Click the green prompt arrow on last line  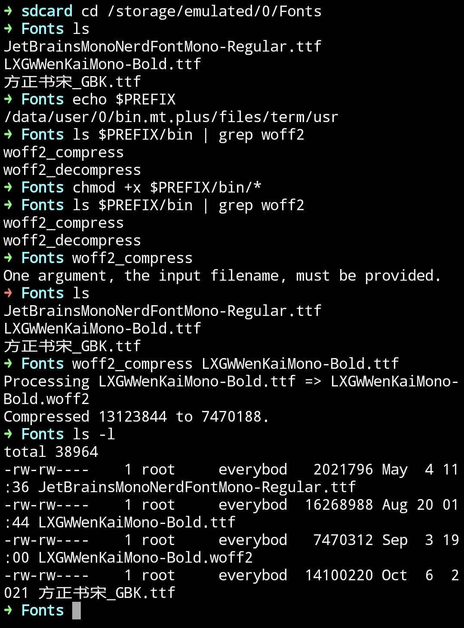point(8,610)
